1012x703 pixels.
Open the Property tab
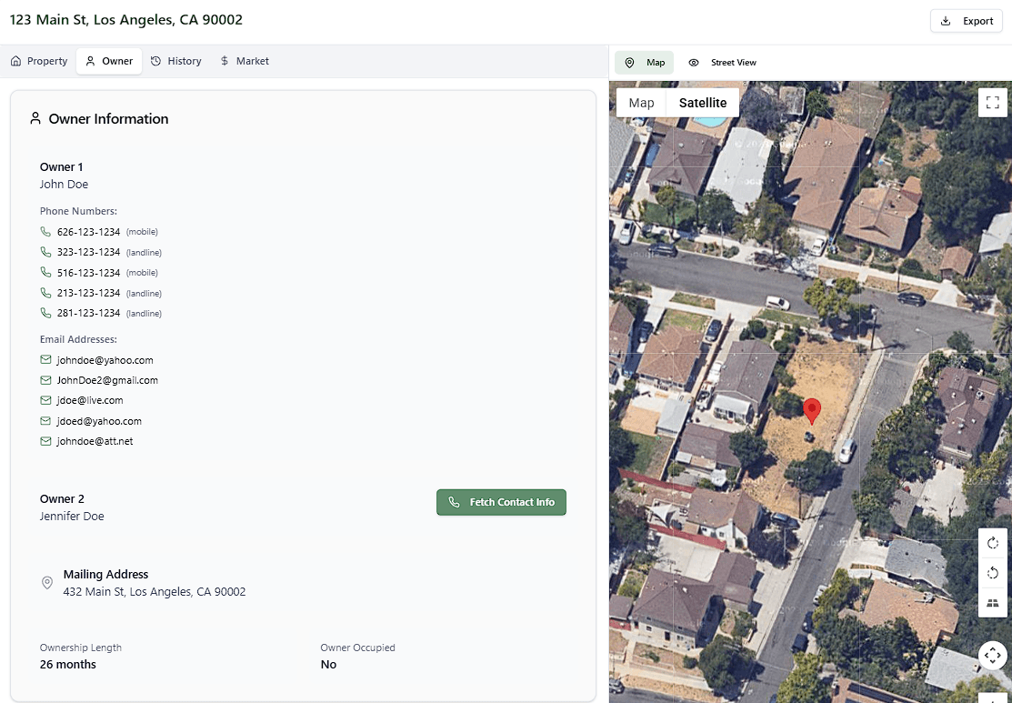[38, 61]
